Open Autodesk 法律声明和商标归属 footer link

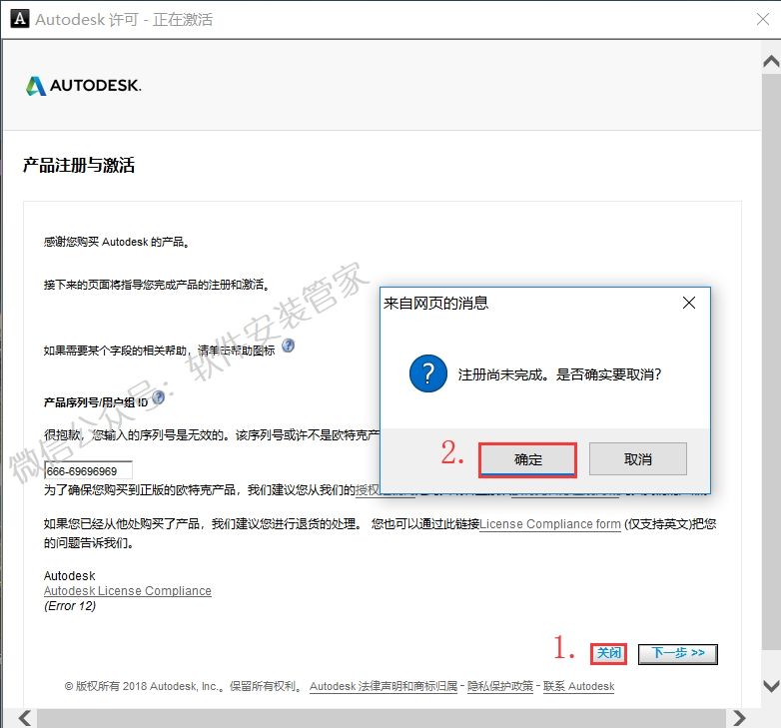tap(384, 686)
